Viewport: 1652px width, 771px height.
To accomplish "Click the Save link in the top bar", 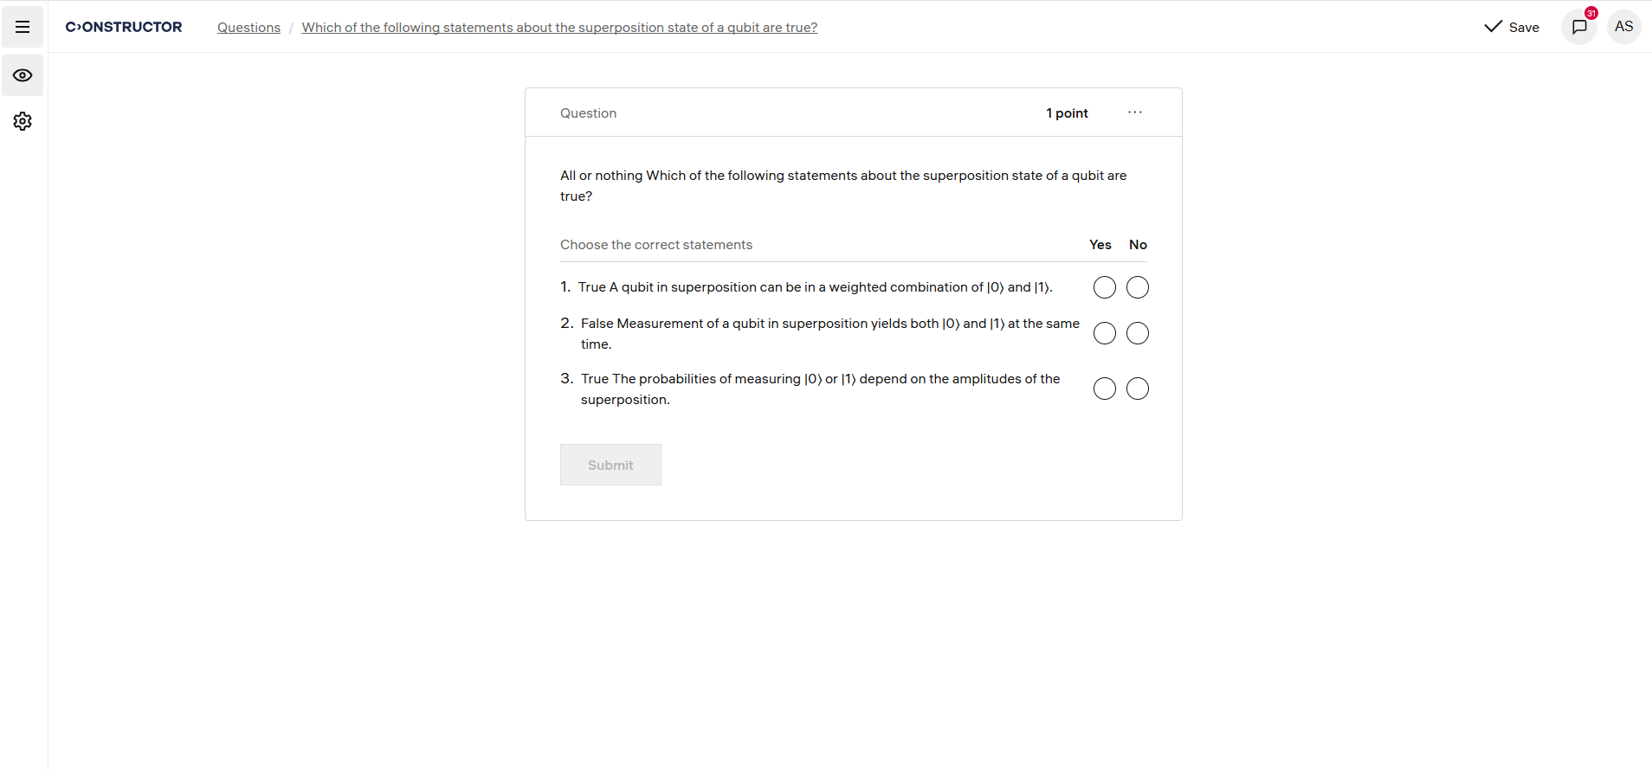I will coord(1523,27).
